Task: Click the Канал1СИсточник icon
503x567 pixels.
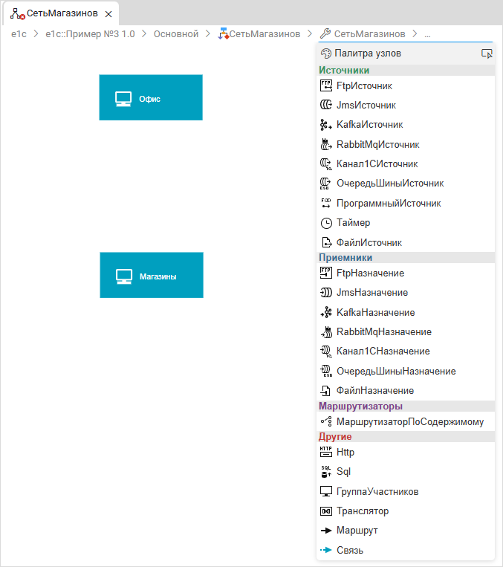Action: click(325, 163)
